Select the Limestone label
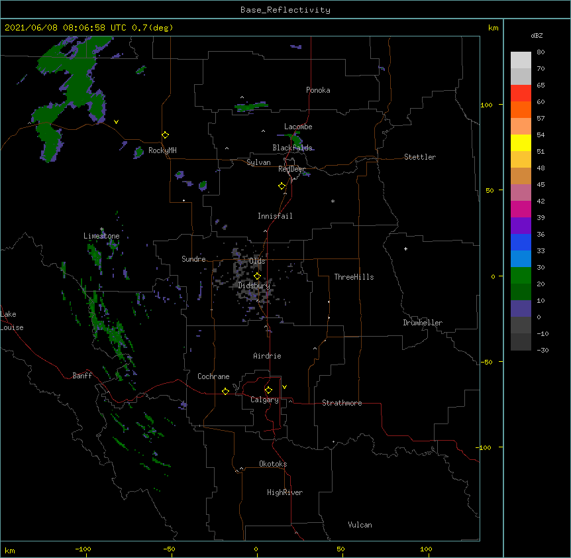The height and width of the screenshot is (558, 571). tap(101, 236)
